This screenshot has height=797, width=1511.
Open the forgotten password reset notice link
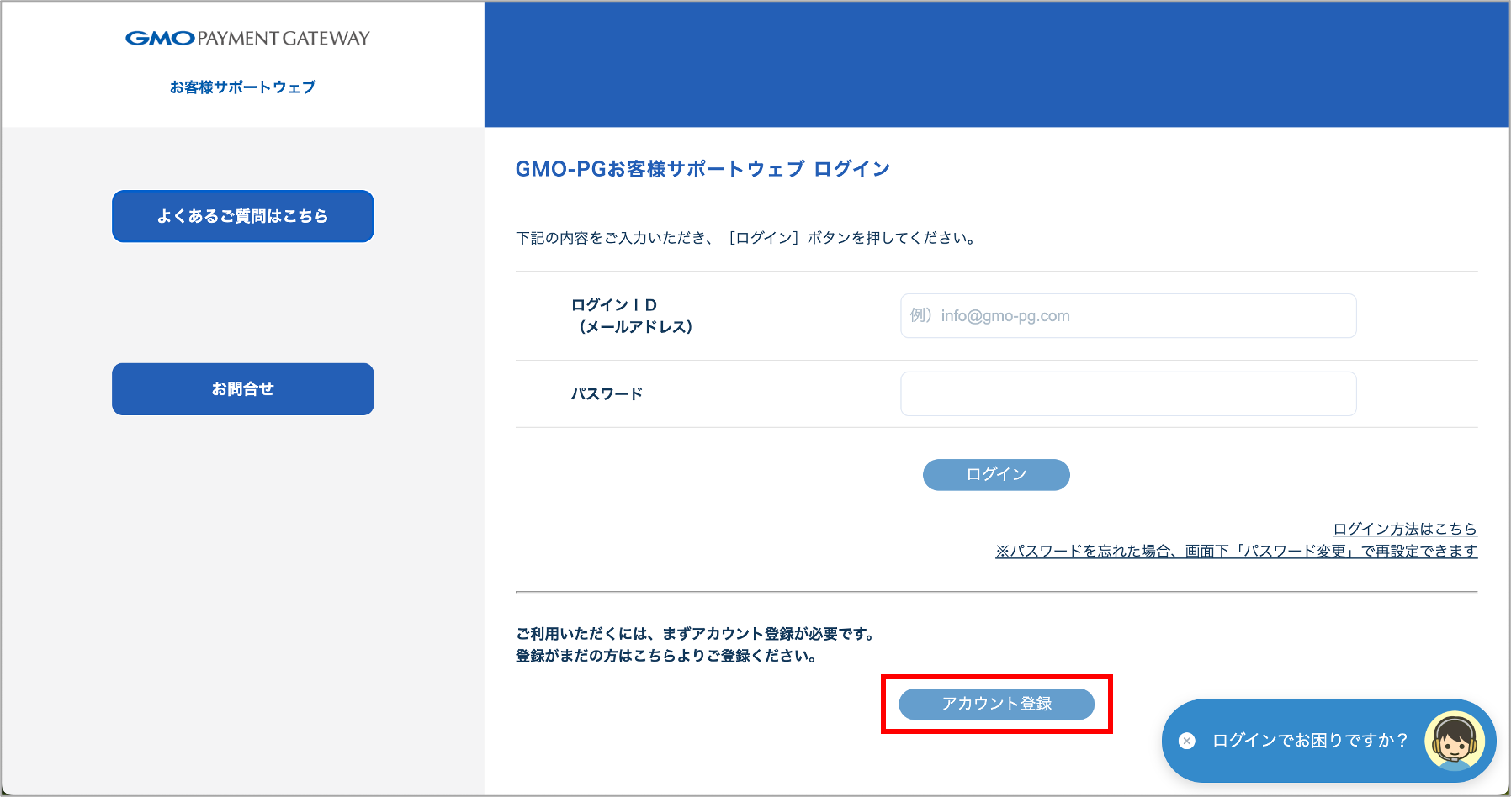pos(1236,552)
